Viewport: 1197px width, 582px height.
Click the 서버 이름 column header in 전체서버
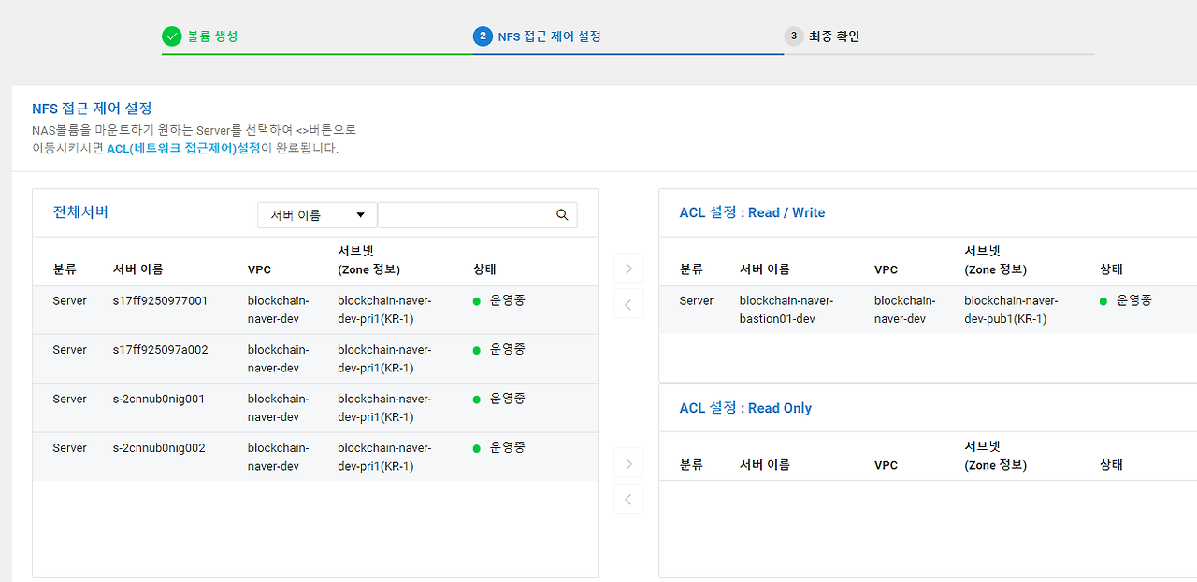137,269
